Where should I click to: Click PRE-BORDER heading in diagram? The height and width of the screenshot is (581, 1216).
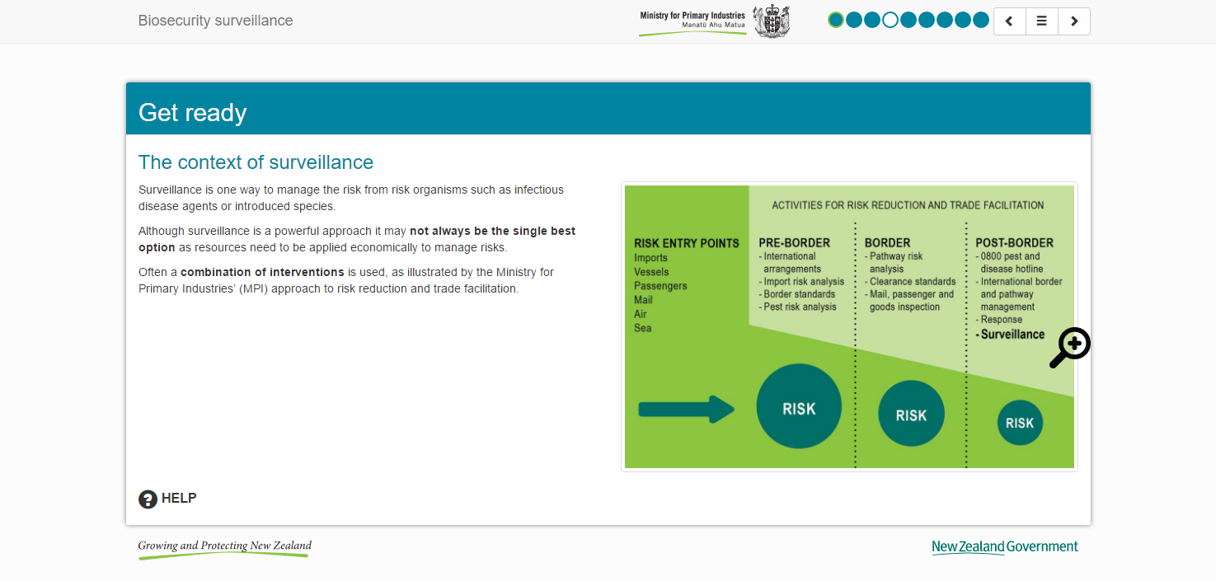794,243
